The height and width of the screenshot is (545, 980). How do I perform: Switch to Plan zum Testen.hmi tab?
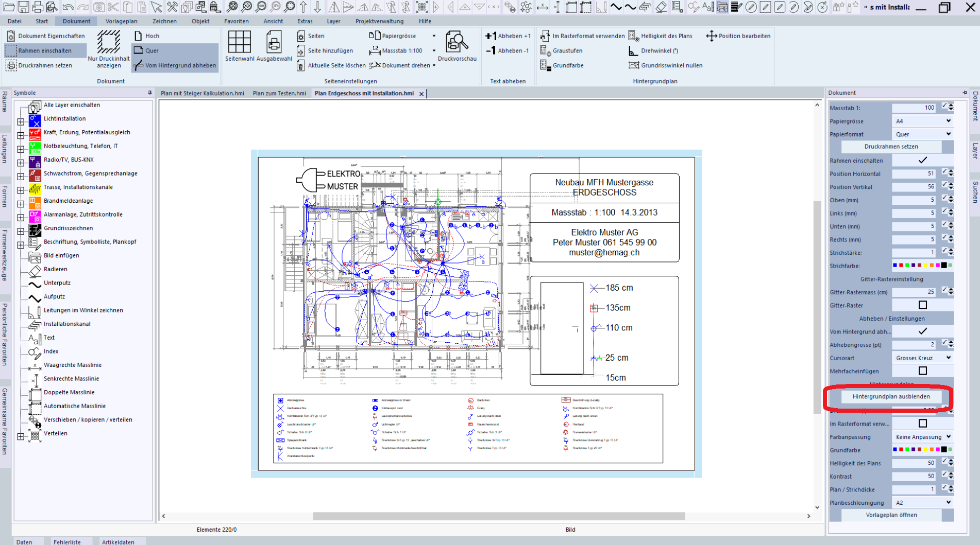[x=279, y=94]
